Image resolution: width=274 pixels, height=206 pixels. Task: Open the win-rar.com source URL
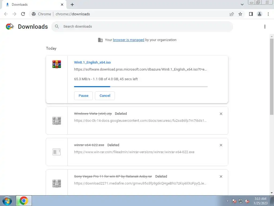[134, 152]
